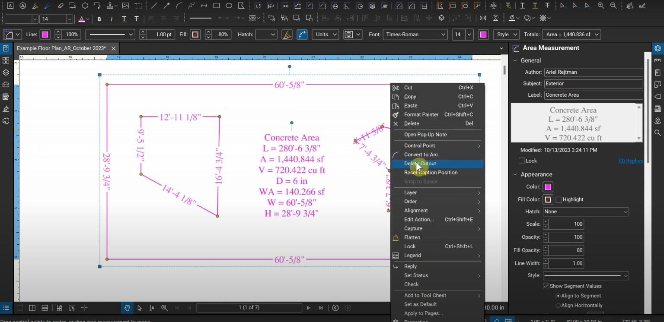
Task: Select the Ellipse markup tool
Action: [229, 5]
